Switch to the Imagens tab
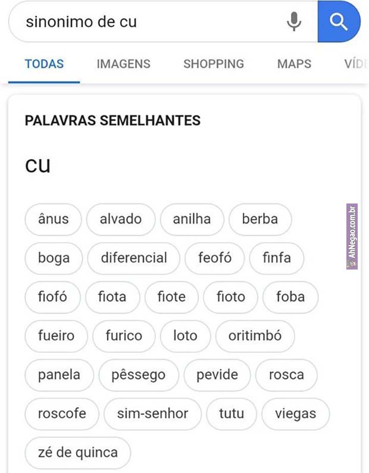369x473 pixels. point(123,64)
